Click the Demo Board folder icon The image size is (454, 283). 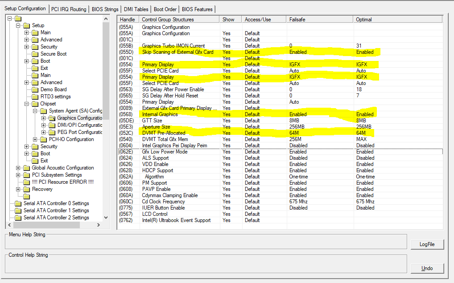[35, 89]
